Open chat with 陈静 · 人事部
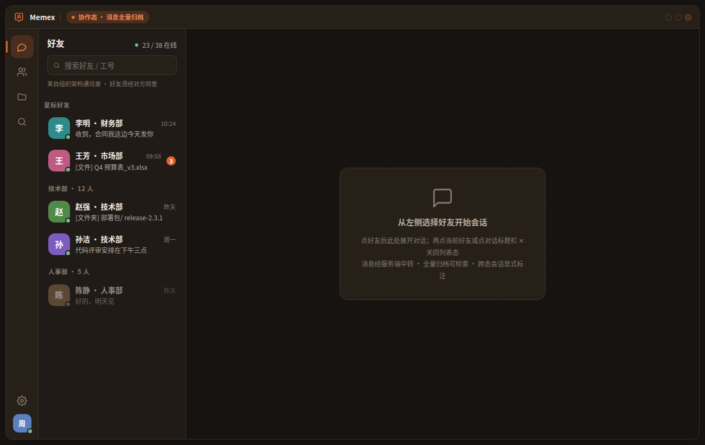Screen dimensions: 705x445 click(112, 295)
